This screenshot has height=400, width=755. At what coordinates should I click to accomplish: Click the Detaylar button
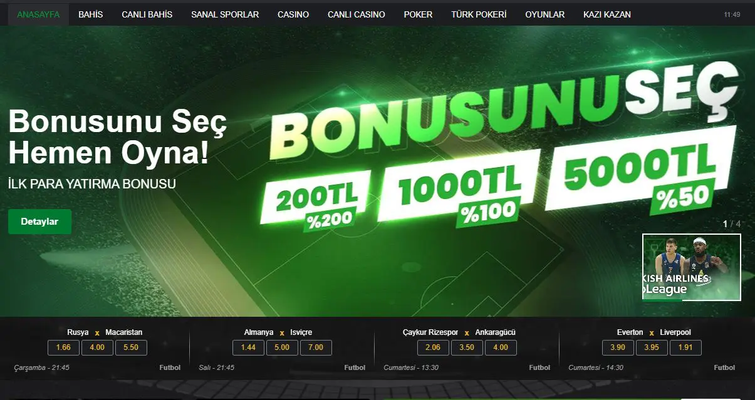click(x=39, y=222)
